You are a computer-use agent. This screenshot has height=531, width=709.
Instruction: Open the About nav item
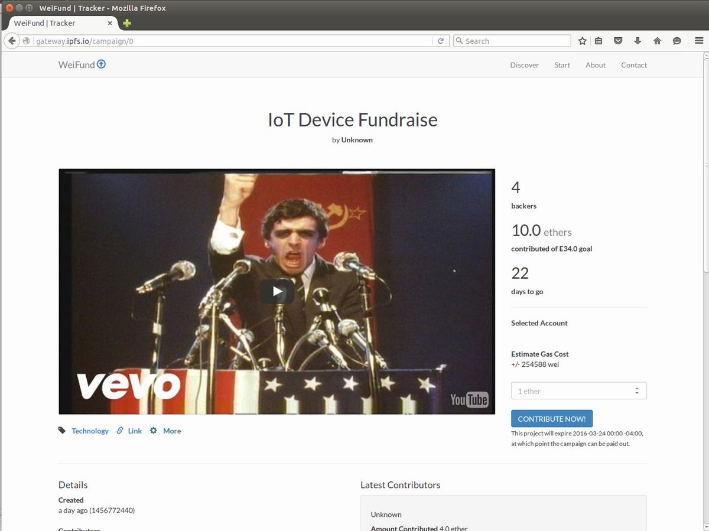click(596, 65)
